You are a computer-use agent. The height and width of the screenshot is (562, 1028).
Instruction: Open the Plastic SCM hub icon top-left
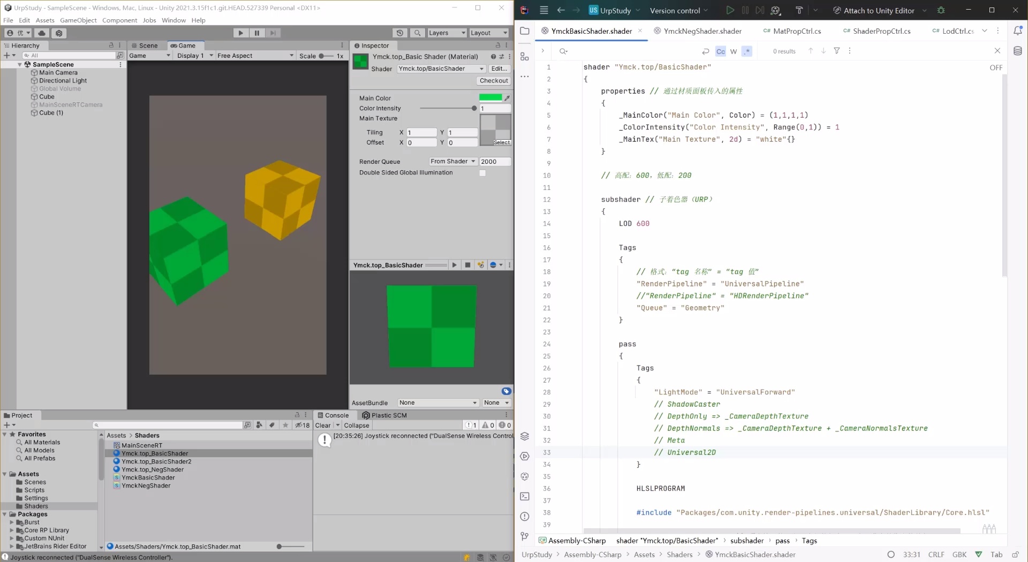coord(59,33)
